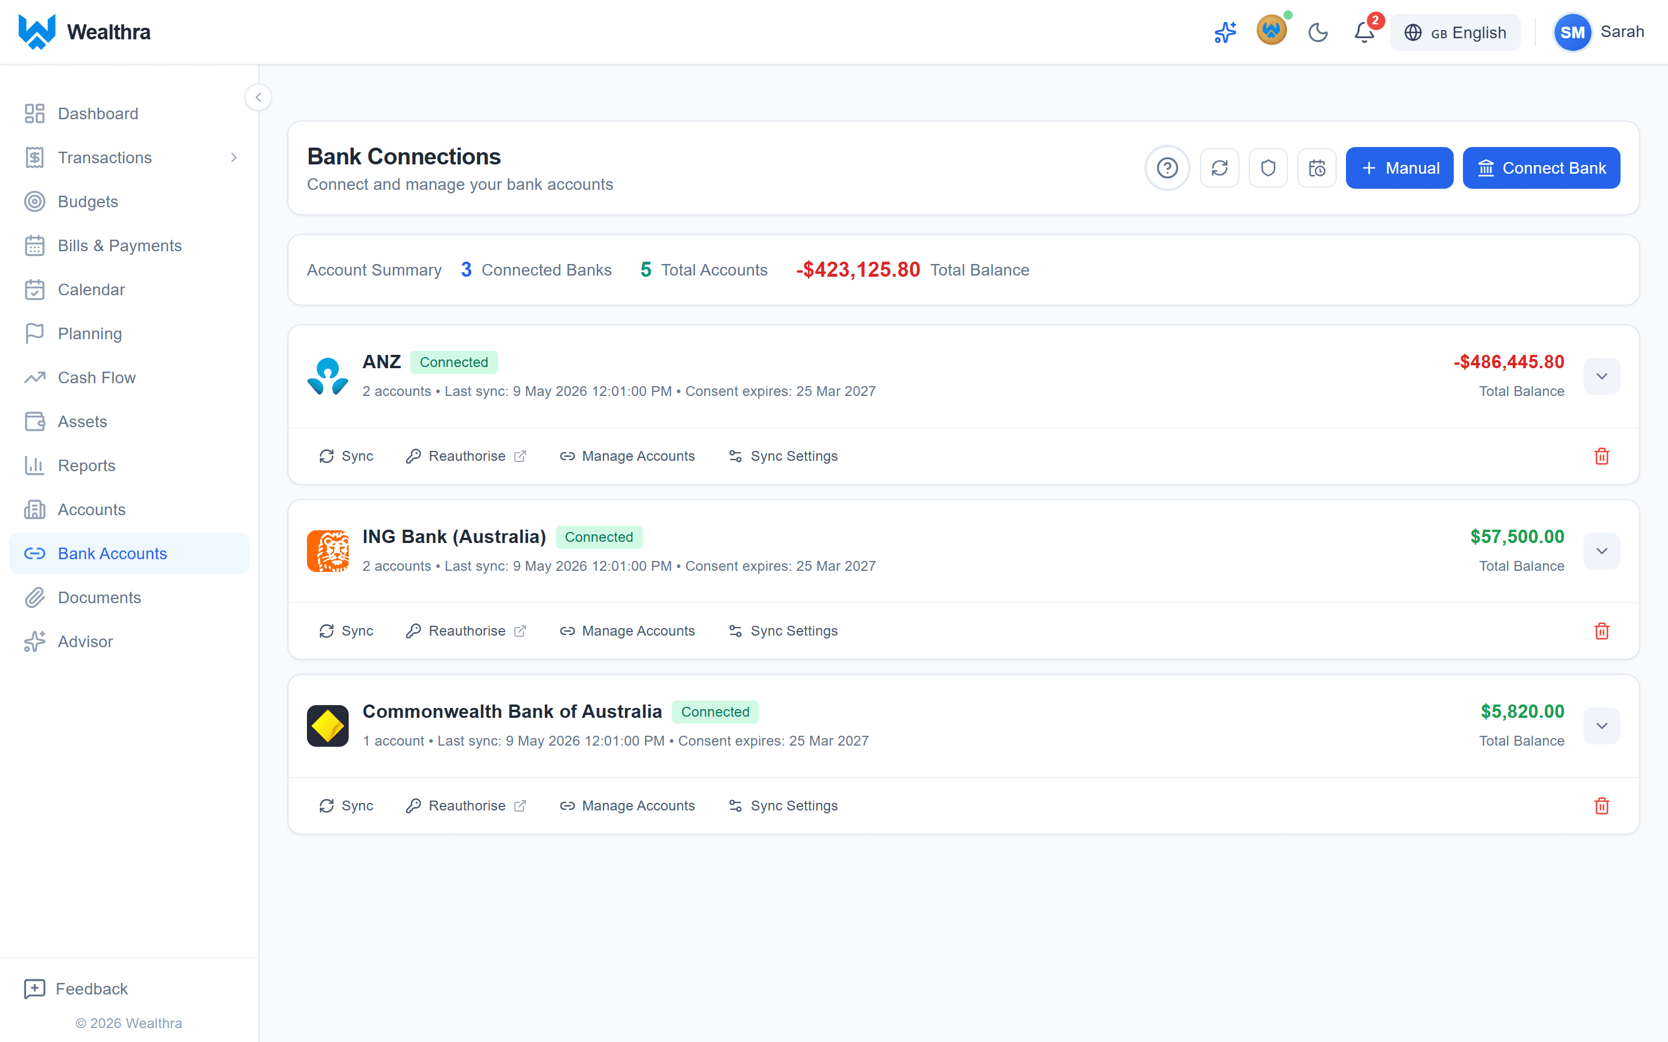1668x1042 pixels.
Task: Expand the ING Bank card
Action: click(x=1601, y=551)
